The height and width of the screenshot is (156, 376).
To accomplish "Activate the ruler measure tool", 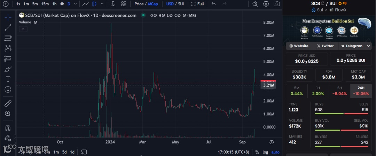I will point(8,103).
